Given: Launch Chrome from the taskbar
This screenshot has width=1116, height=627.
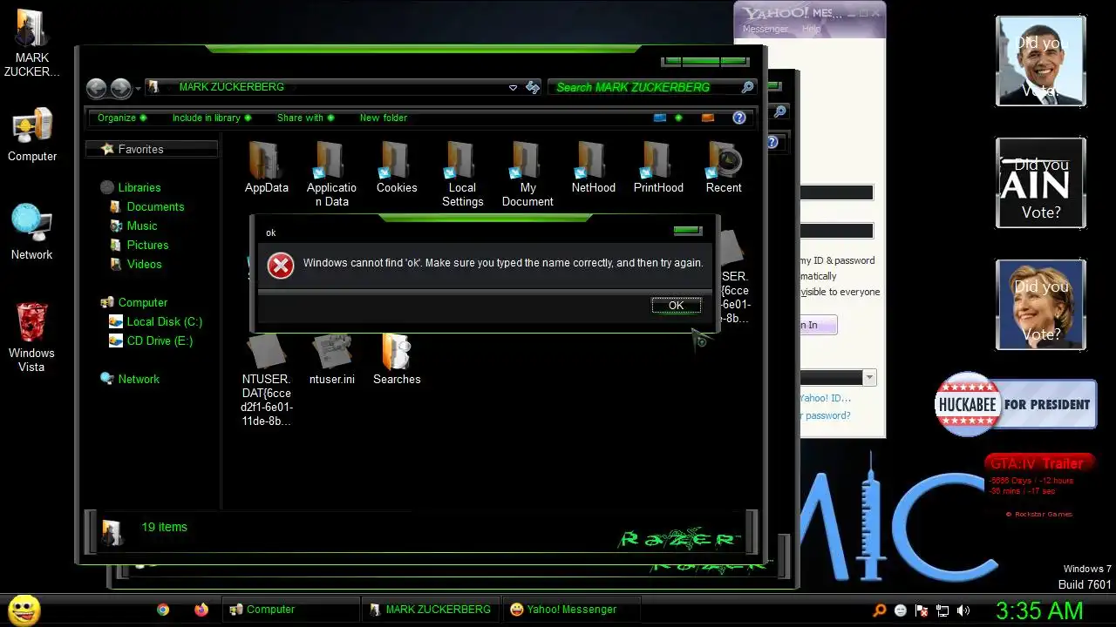Looking at the screenshot, I should point(163,610).
